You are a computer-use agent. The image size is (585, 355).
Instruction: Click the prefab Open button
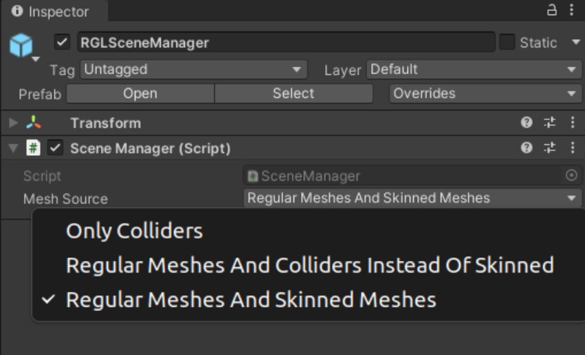[x=140, y=93]
